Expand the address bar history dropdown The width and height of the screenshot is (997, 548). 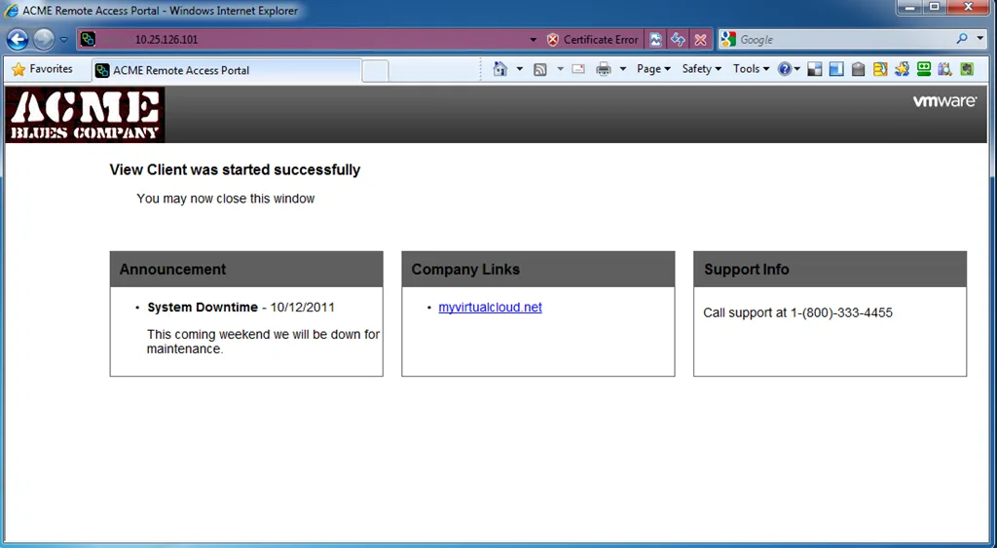coord(533,39)
